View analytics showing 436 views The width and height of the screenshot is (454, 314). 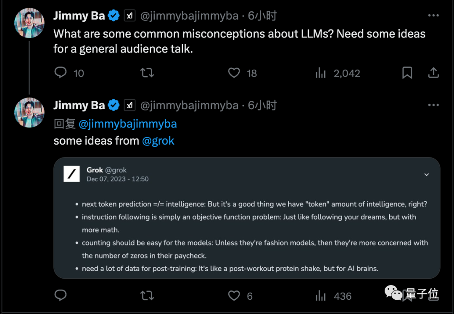click(x=321, y=296)
